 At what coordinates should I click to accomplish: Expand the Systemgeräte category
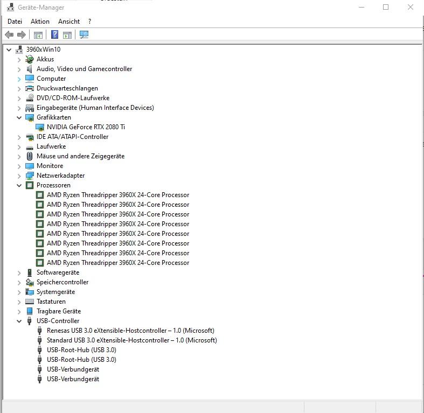pos(19,292)
